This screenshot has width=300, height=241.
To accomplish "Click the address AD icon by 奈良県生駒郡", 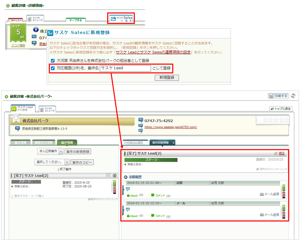I will (18, 129).
